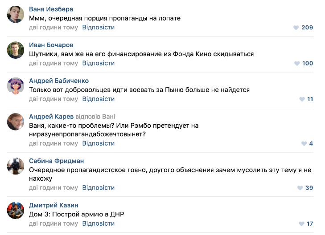Click Андрей Бабиченко's avatar image
The width and height of the screenshot is (325, 235).
[x=16, y=86]
